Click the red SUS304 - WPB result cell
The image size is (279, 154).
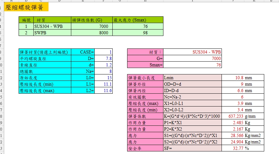pyautogui.click(x=192, y=52)
